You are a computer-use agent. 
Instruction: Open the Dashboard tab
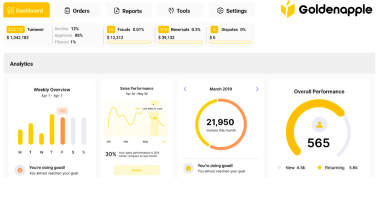[x=26, y=10]
